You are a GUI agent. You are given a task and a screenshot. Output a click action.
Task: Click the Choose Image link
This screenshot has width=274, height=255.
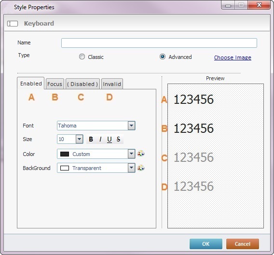coord(233,57)
